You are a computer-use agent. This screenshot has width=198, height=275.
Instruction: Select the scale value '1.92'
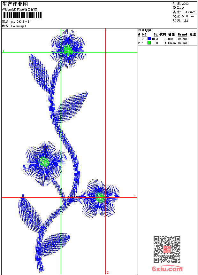[185, 20]
